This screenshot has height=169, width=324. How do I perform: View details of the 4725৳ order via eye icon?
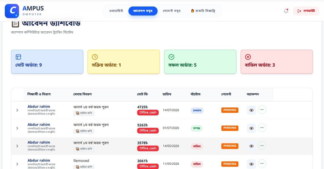click(251, 110)
